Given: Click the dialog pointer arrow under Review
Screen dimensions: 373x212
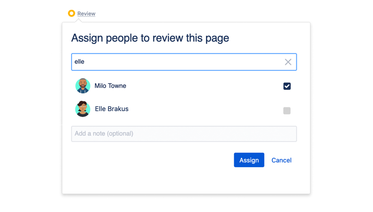Looking at the screenshot, I should (x=79, y=21).
